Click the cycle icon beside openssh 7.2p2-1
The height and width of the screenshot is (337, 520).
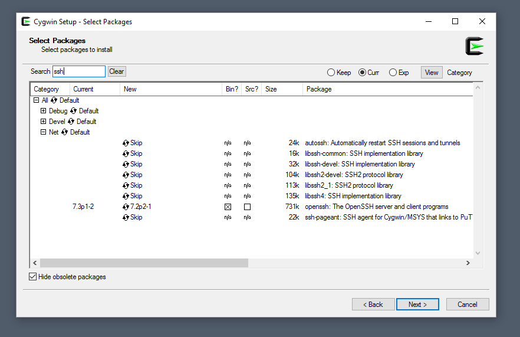pyautogui.click(x=126, y=207)
